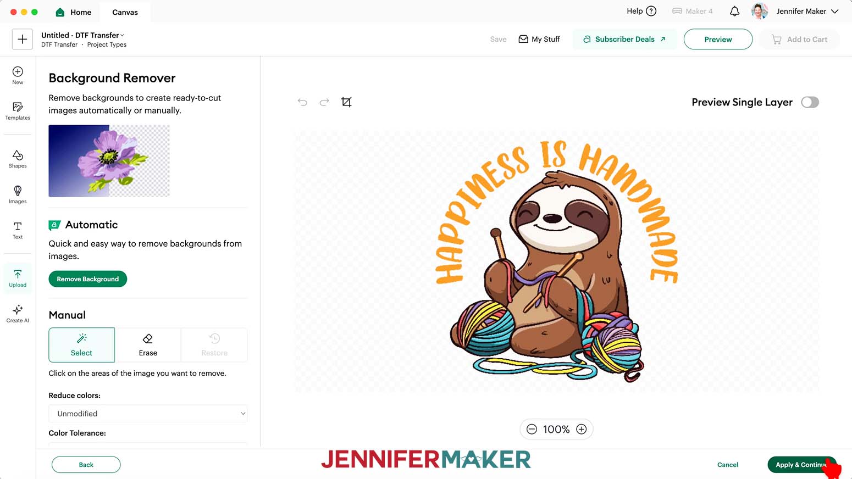Open the Reduce colors dropdown

(x=148, y=414)
